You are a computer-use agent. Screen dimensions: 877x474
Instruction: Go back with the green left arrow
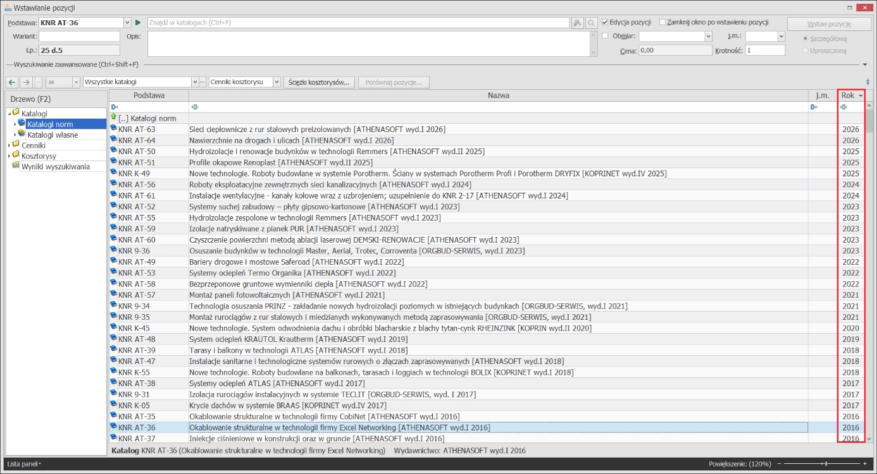12,82
